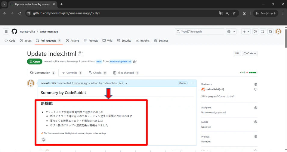Click the diffstat +148 −4 indicator
The image size is (287, 152).
pyautogui.click(x=248, y=73)
